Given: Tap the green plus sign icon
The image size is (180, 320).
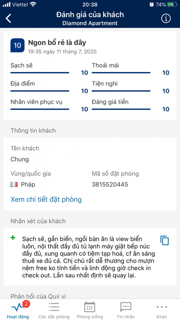Looking at the screenshot, I should click(13, 238).
